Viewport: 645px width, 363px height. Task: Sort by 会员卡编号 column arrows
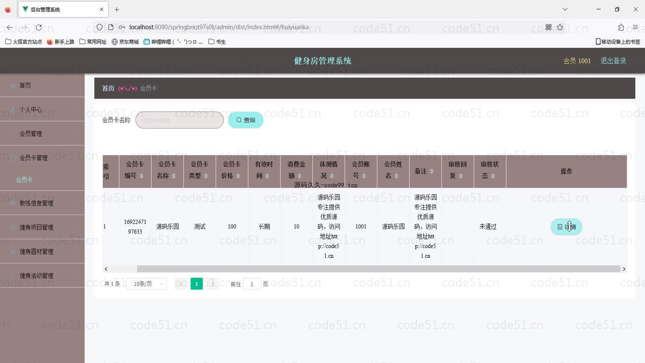[x=141, y=176]
